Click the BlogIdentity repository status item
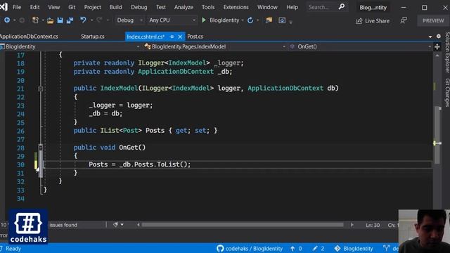450x253 pixels. click(354, 248)
